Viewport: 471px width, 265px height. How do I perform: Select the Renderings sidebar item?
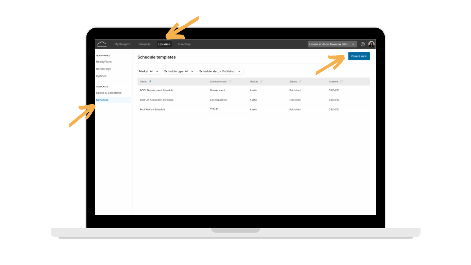(103, 69)
